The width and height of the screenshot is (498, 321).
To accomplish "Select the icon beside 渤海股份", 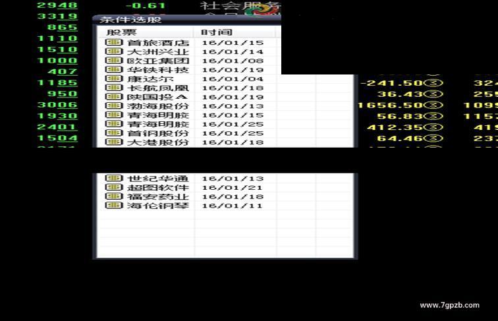I will coord(114,105).
